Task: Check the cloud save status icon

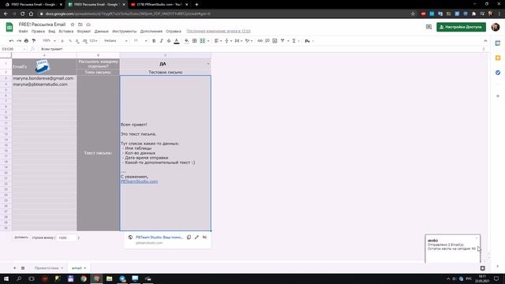Action: (x=88, y=24)
